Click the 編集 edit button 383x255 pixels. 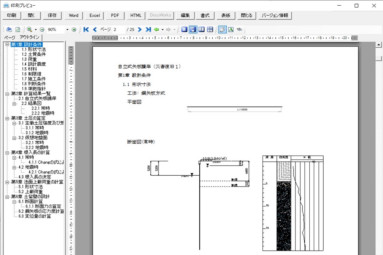[x=185, y=15]
